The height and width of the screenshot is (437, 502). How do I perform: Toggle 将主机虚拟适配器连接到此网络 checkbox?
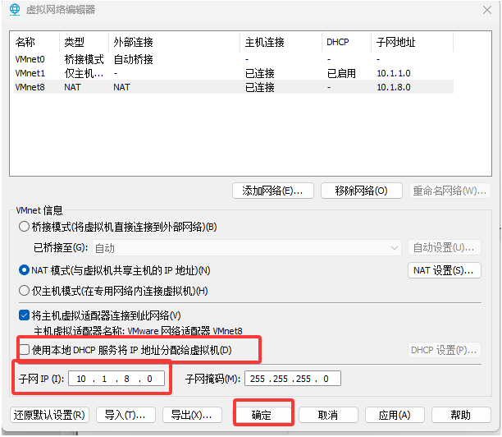(25, 315)
